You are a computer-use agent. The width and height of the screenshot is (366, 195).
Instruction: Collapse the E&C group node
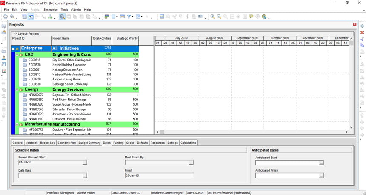pyautogui.click(x=17, y=54)
